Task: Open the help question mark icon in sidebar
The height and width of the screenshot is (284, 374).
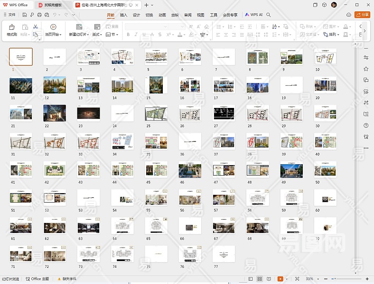Action: (366, 125)
